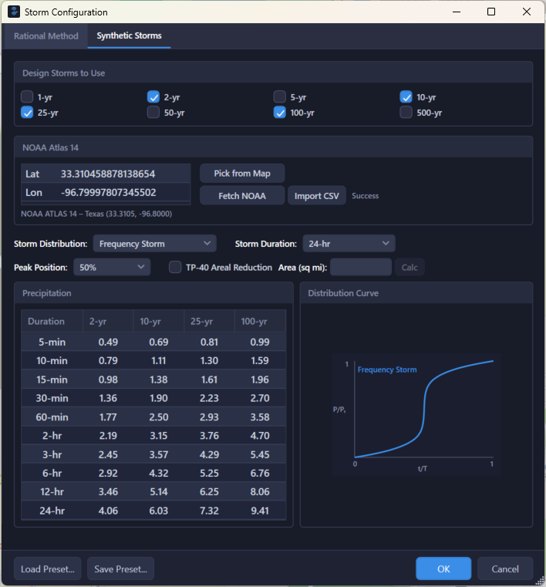Switch to the Rational Method tab
This screenshot has height=587, width=546.
[x=46, y=36]
